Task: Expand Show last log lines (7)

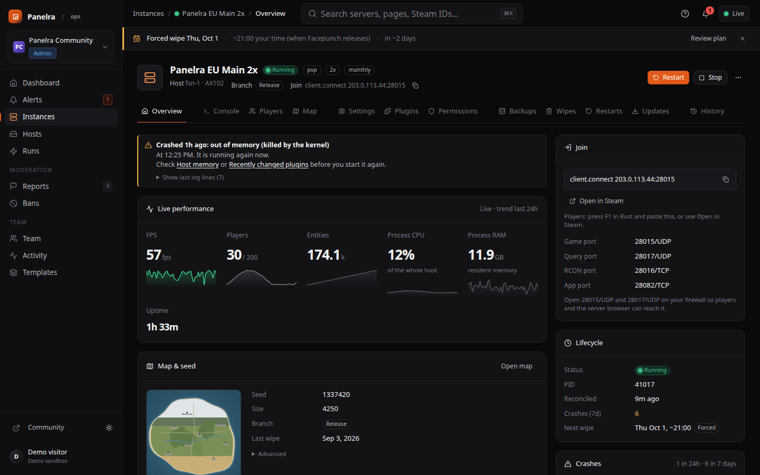Action: pos(190,177)
